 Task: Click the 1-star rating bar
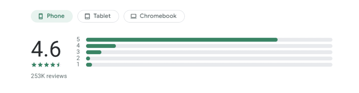[x=209, y=65]
